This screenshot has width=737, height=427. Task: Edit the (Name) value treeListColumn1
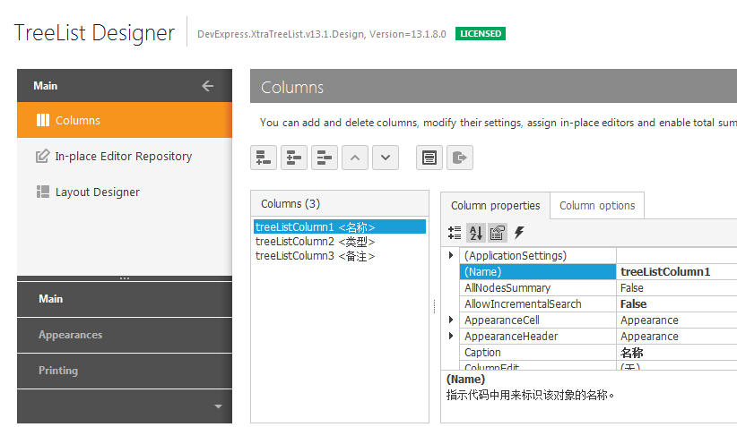click(x=676, y=271)
